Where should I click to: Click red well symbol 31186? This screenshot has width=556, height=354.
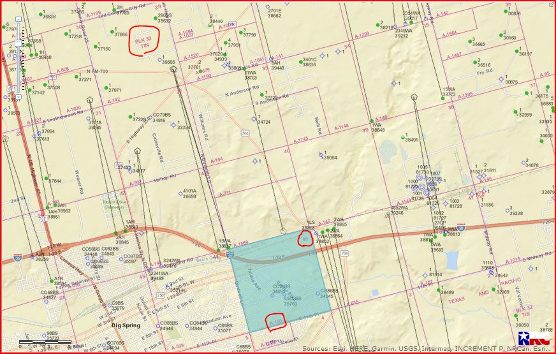tap(481, 194)
